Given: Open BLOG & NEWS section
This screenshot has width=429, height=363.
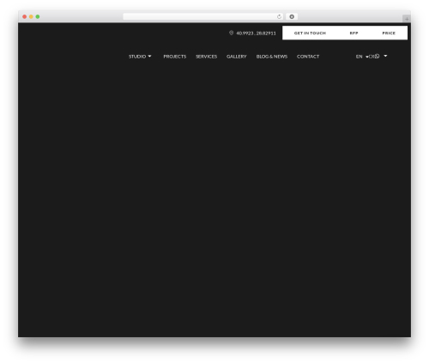Looking at the screenshot, I should tap(272, 57).
